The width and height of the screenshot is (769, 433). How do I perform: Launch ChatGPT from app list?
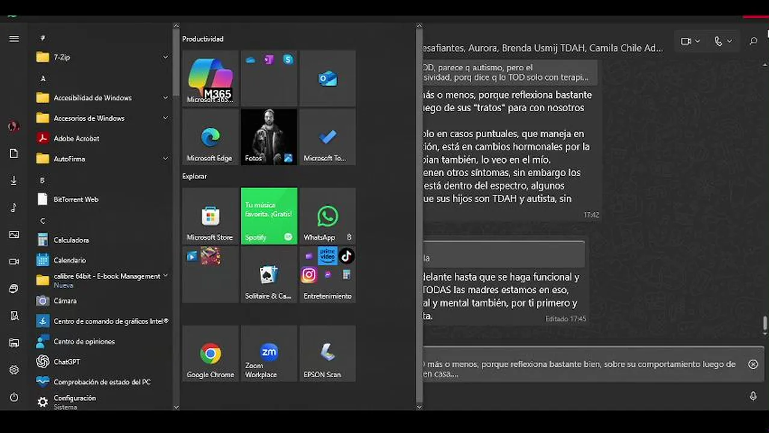[102, 362]
